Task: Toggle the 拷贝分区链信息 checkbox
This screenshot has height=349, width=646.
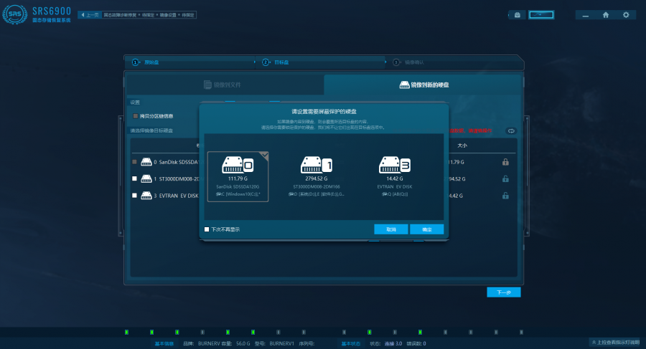Action: click(135, 116)
